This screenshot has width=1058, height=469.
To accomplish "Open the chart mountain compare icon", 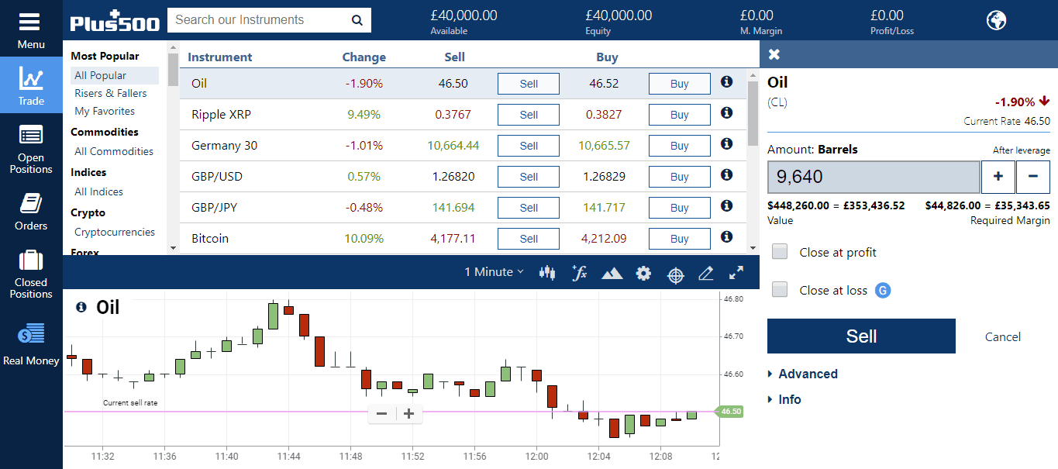I will 612,273.
